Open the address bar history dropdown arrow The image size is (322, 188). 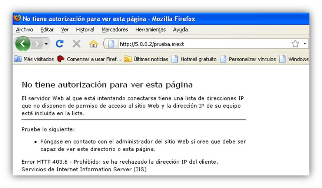point(305,44)
